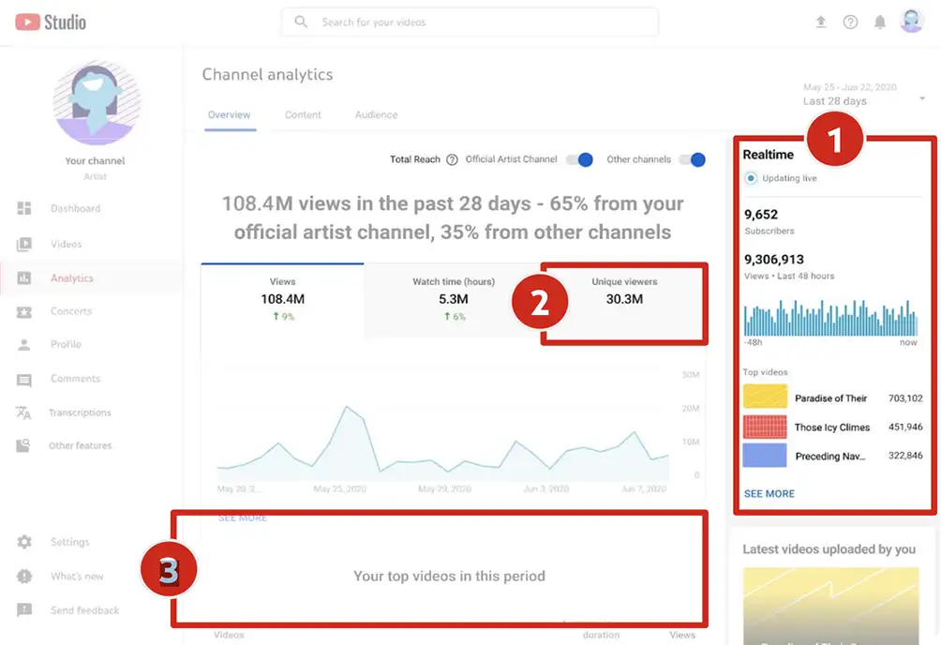Toggle the Official Artist Channel switch
This screenshot has width=941, height=645.
580,159
